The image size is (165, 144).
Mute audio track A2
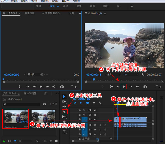[95, 130]
